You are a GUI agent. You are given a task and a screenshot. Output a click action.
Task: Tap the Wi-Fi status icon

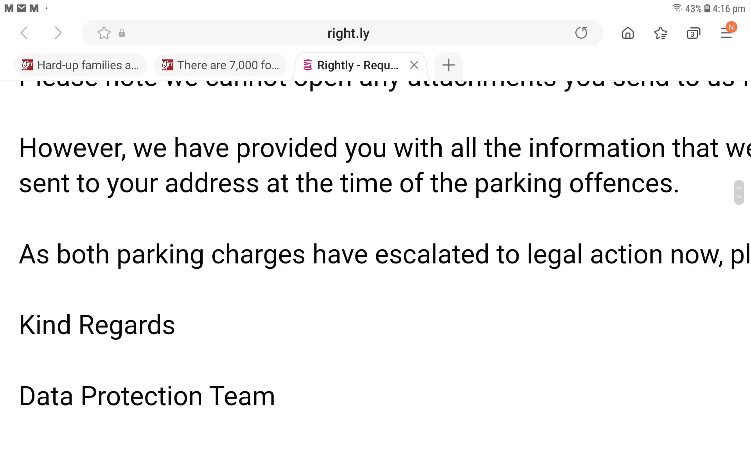(677, 8)
